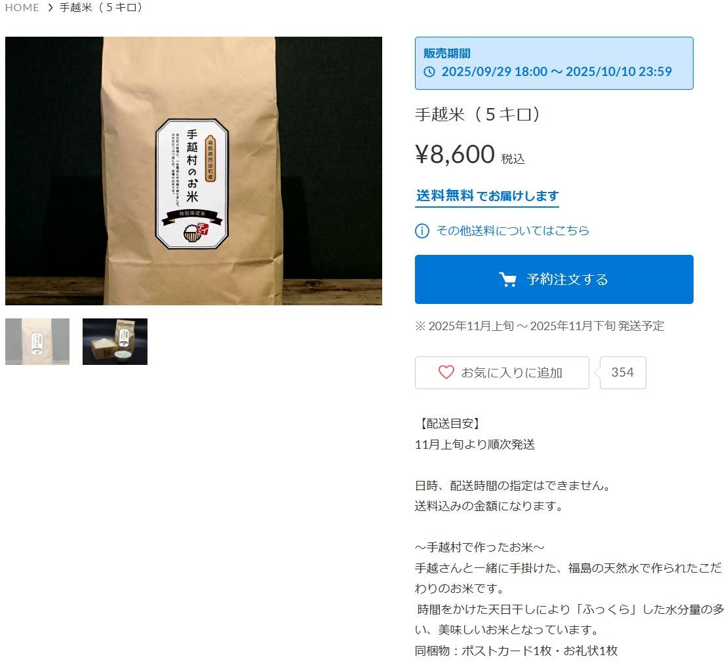
Task: Select the second thumbnail with rice bowl
Action: coord(115,341)
